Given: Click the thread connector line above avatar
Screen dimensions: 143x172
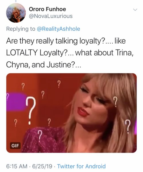Looking at the screenshot, I should pos(16,1).
